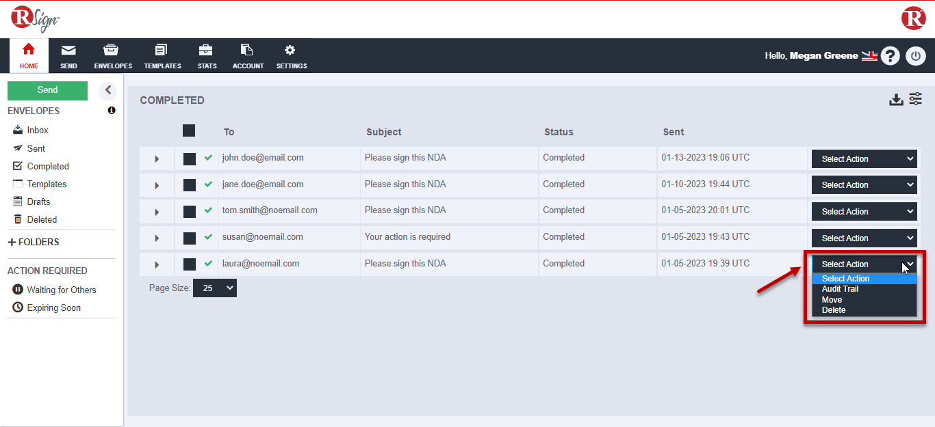Choose Audit Trail from the open dropdown

(x=840, y=289)
